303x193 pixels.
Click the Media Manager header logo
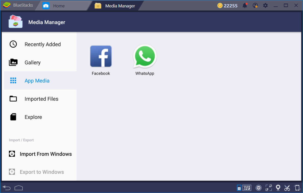16,21
